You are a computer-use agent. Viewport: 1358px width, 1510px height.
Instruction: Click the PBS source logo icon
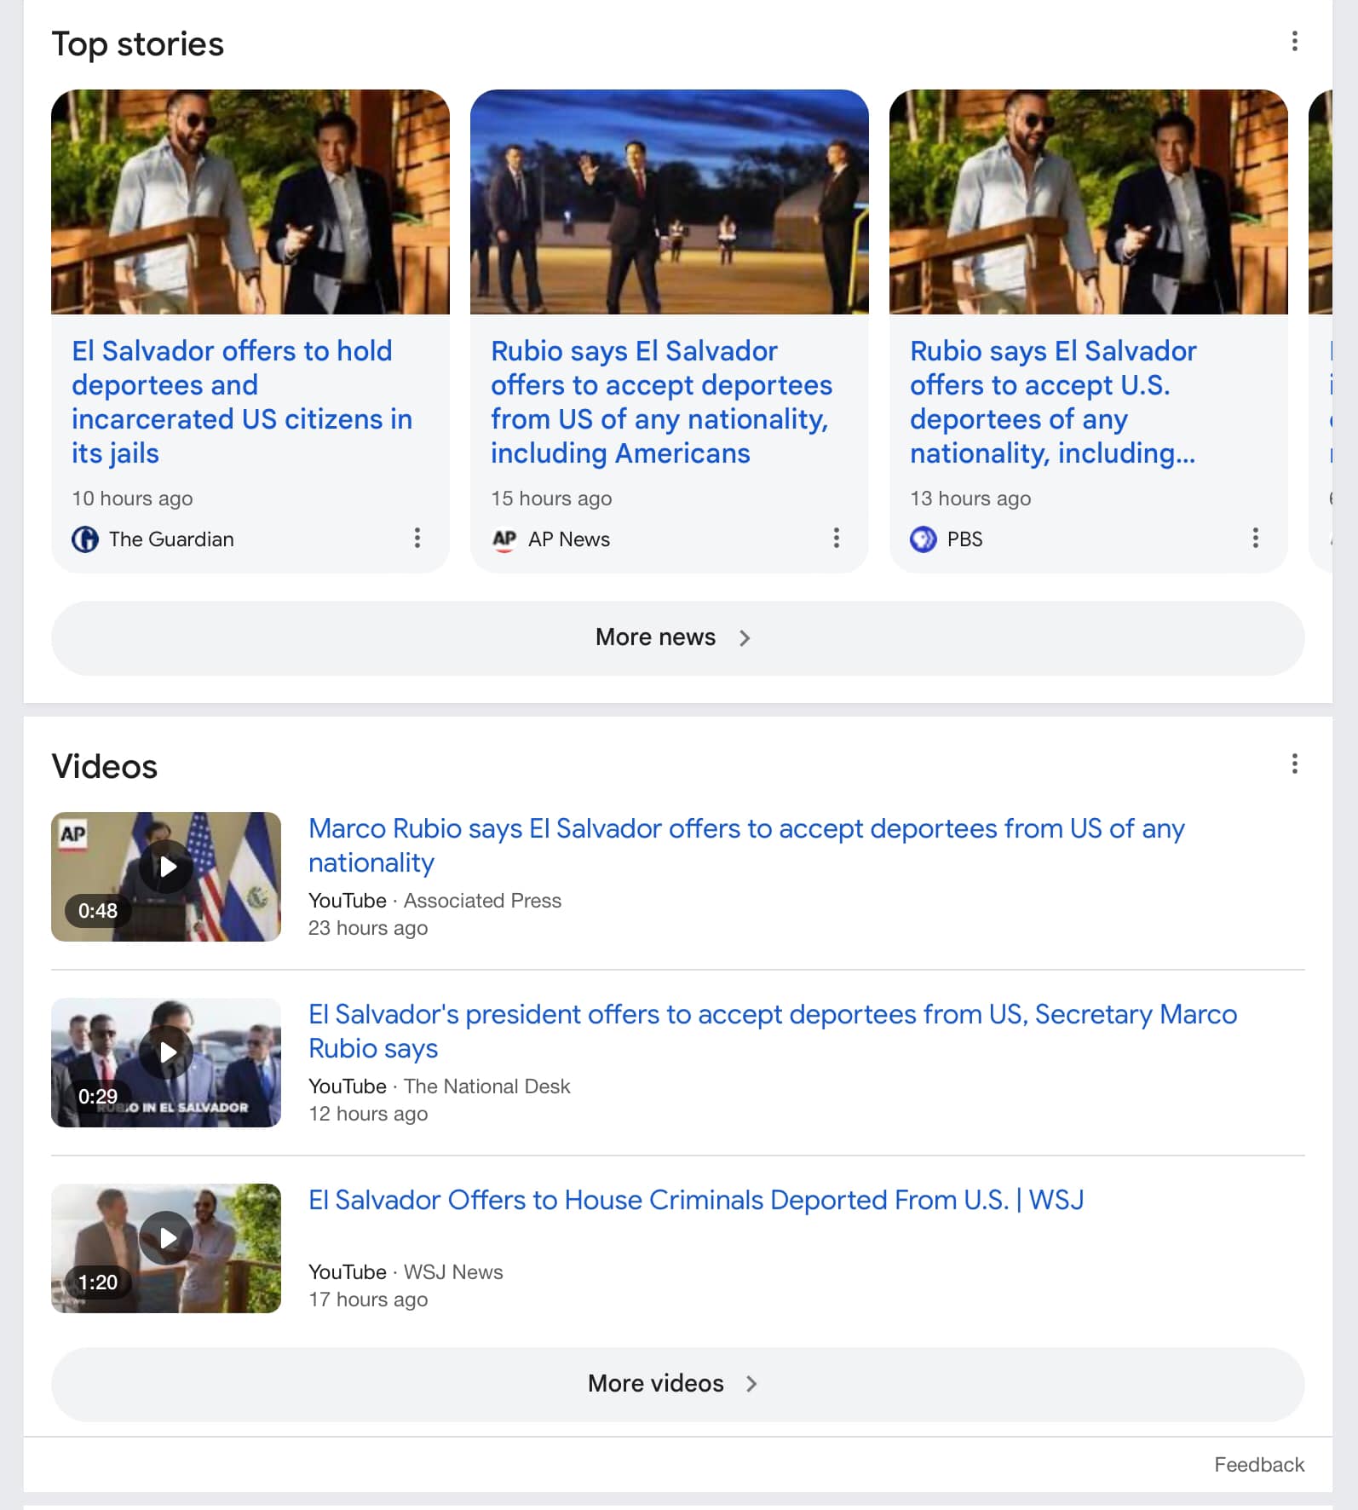(x=924, y=539)
